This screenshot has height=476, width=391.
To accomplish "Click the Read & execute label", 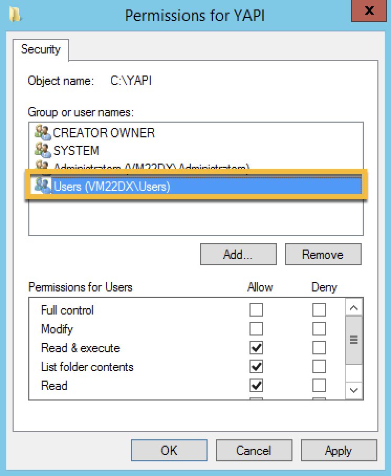I will click(80, 348).
